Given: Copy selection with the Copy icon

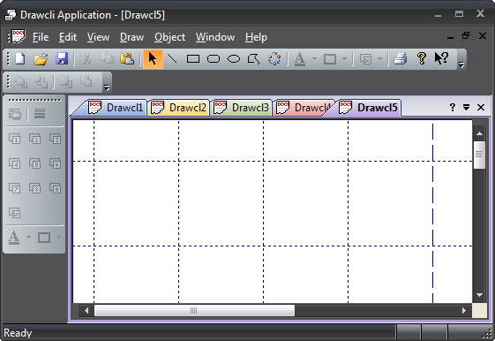Looking at the screenshot, I should [x=107, y=59].
